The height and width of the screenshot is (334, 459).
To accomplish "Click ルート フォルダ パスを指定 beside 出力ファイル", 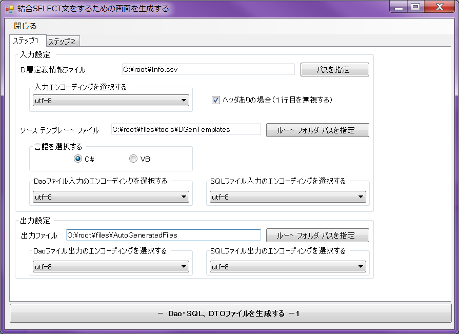I will [317, 235].
